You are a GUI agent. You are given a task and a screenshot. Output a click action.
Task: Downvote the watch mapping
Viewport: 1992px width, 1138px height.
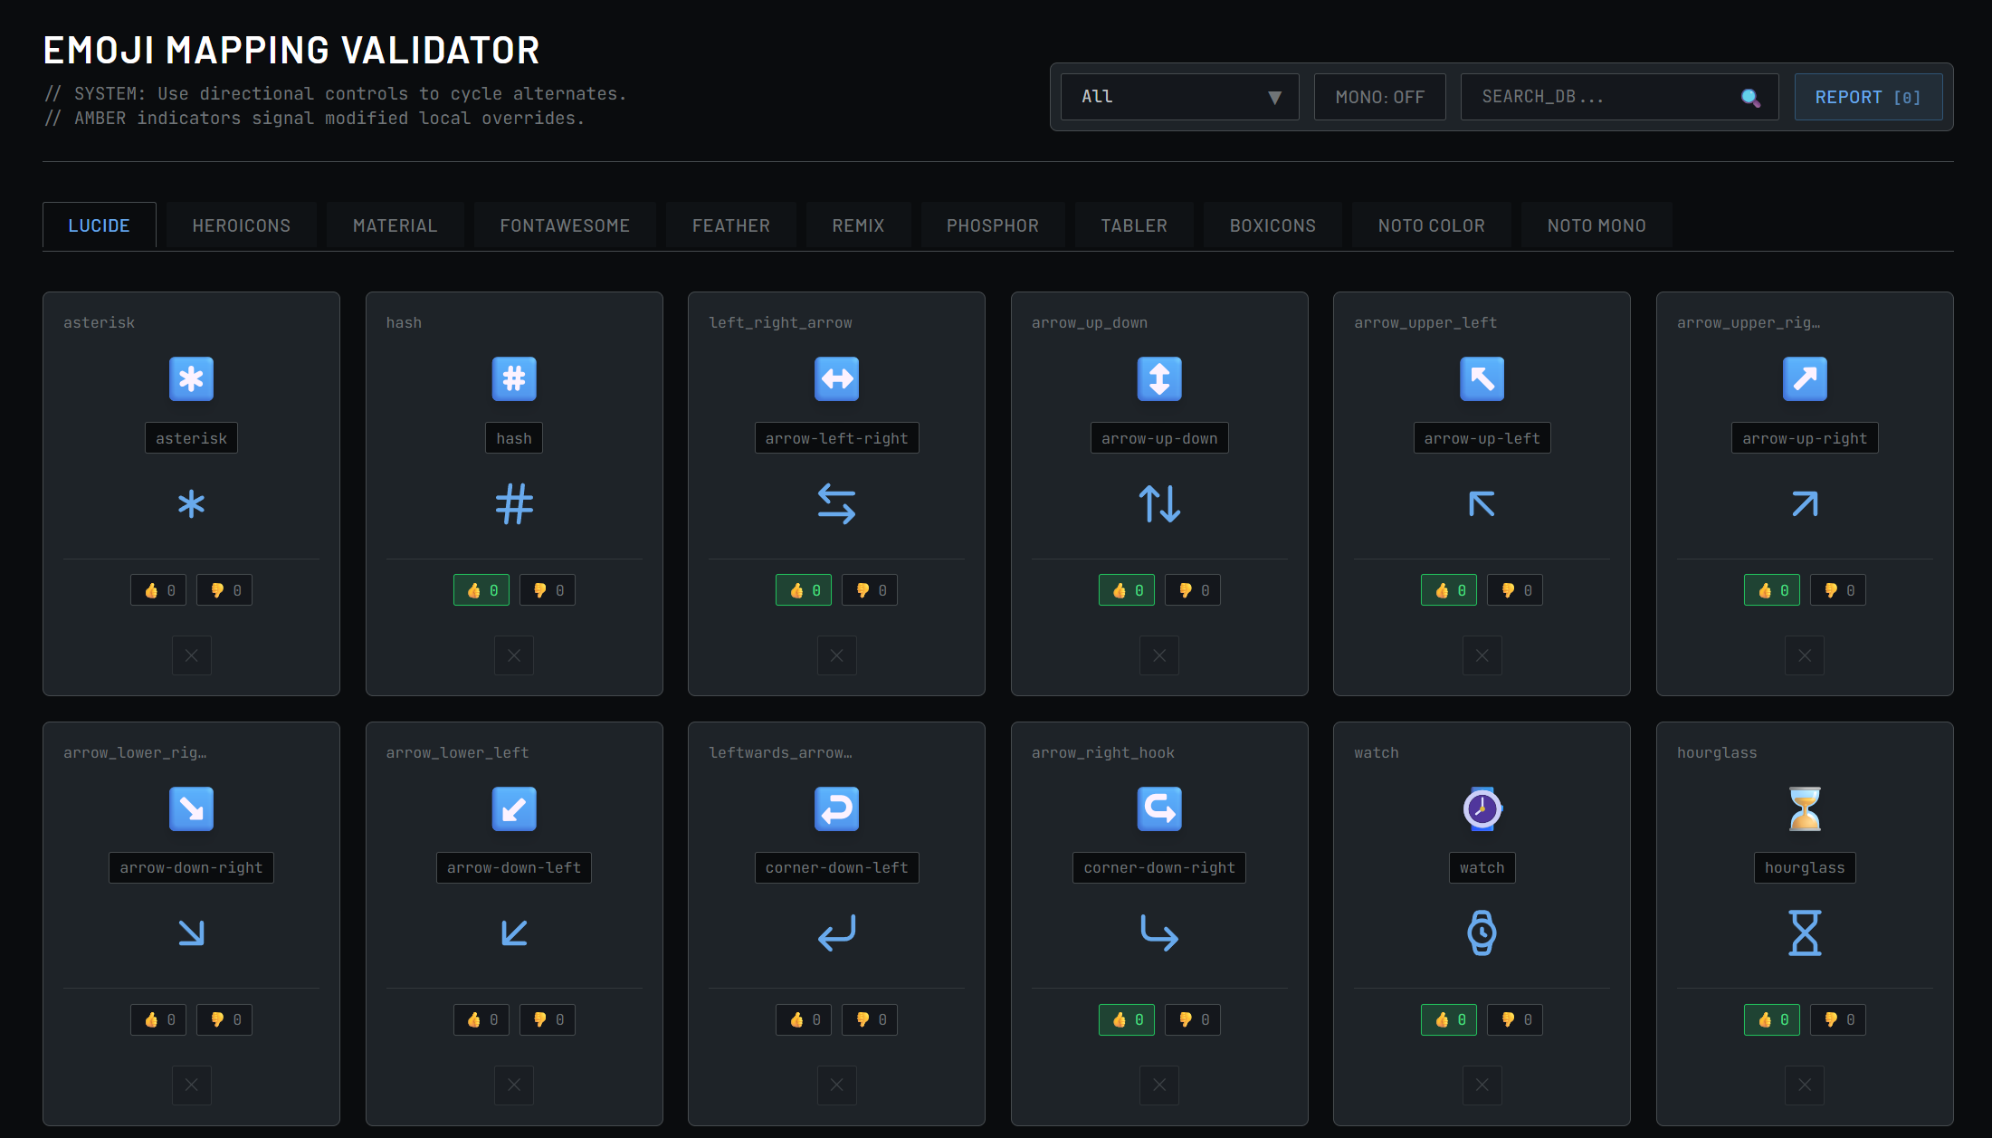1513,1019
